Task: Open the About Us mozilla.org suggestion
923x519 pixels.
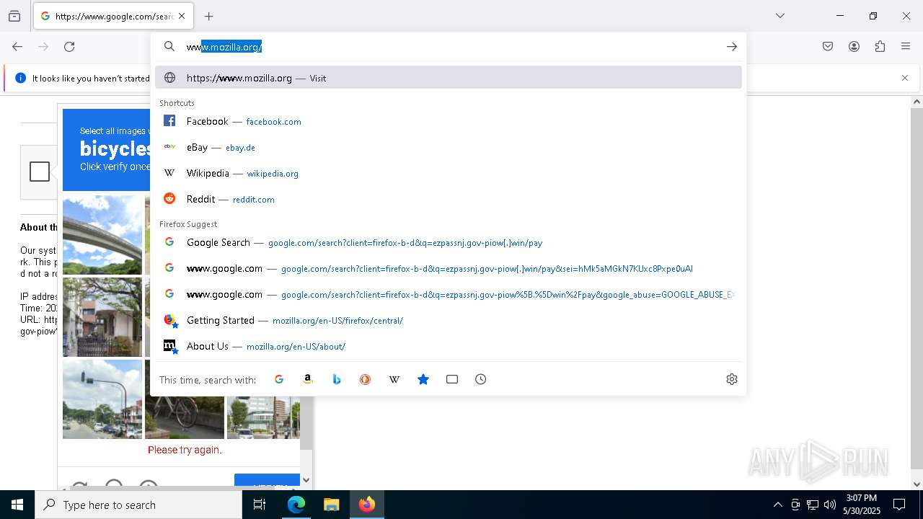Action: click(x=449, y=346)
